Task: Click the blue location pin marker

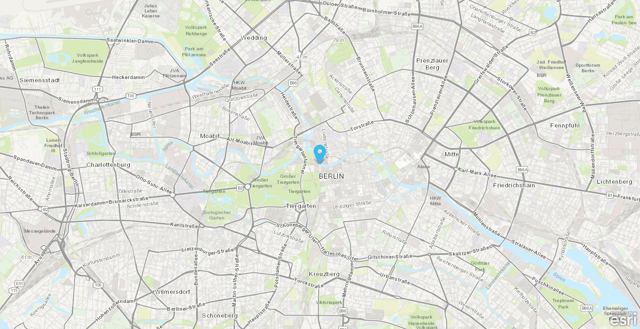Action: [x=320, y=154]
